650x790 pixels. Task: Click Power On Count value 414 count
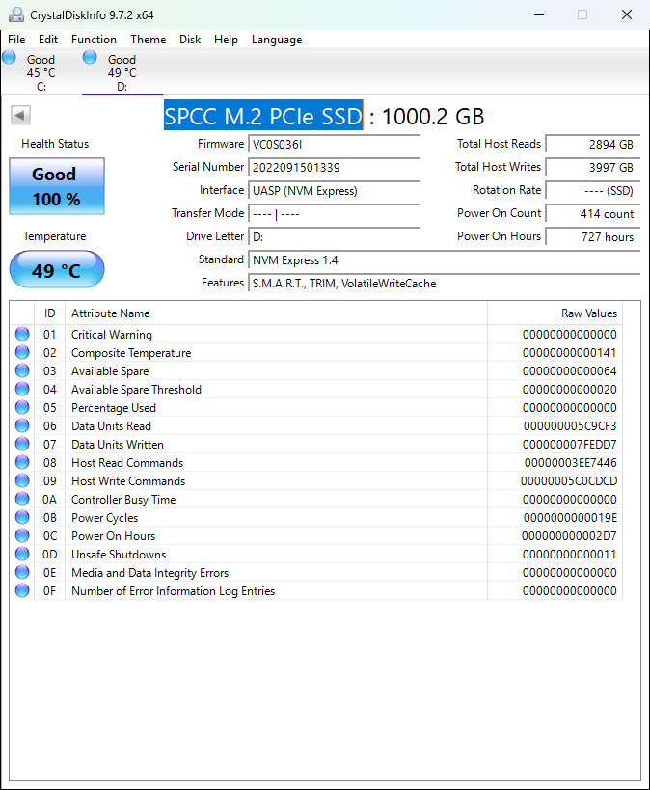pos(592,214)
